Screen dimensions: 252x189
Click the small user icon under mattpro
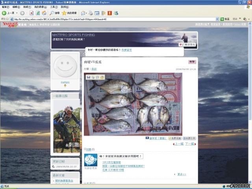coord(65,86)
